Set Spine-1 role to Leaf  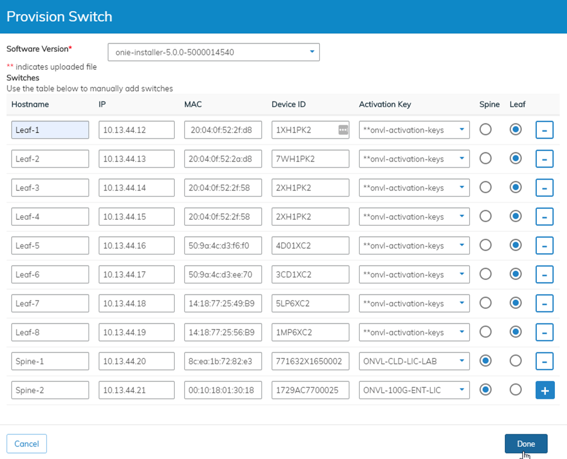pyautogui.click(x=515, y=361)
